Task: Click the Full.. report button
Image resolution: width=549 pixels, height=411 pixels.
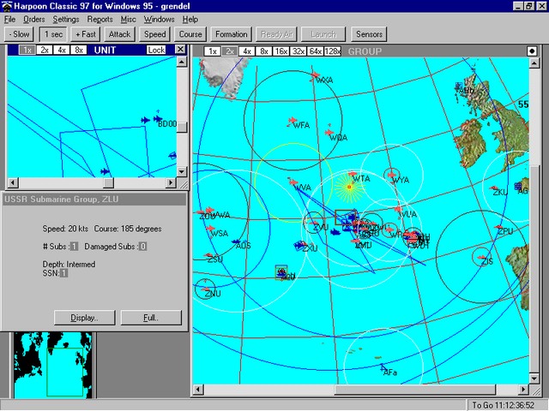Action: point(151,318)
